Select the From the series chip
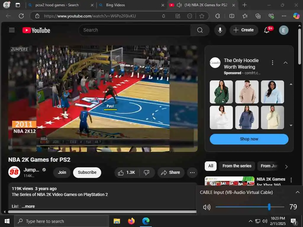303x227 pixels. tap(237, 166)
